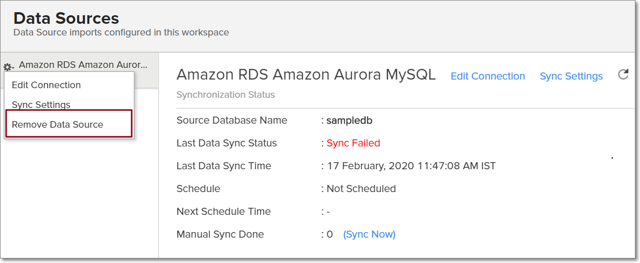Click Remove Data Source menu option
640x263 pixels.
point(57,125)
